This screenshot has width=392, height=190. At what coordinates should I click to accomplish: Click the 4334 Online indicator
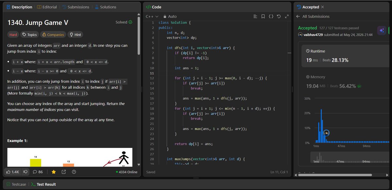click(x=126, y=172)
